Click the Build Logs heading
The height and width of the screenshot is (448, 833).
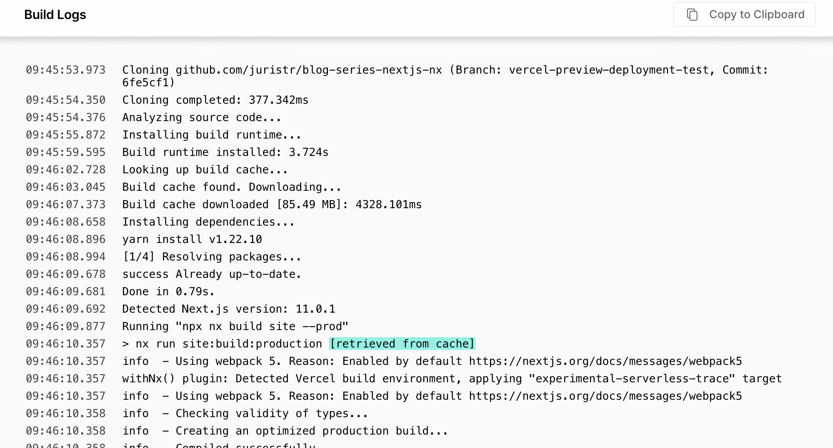(x=55, y=15)
